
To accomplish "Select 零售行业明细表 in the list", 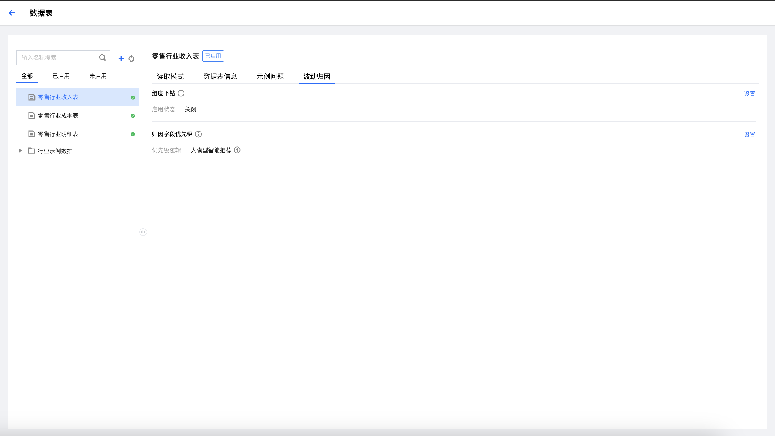I will (x=58, y=134).
